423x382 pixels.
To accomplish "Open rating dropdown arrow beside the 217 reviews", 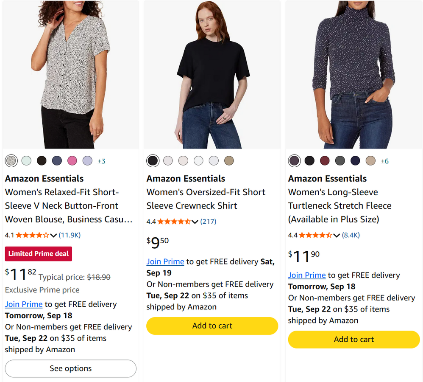I will [195, 222].
